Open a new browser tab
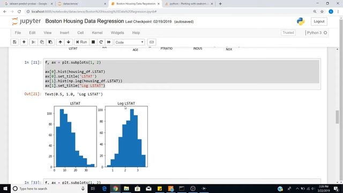The width and height of the screenshot is (343, 193). tap(220, 4)
